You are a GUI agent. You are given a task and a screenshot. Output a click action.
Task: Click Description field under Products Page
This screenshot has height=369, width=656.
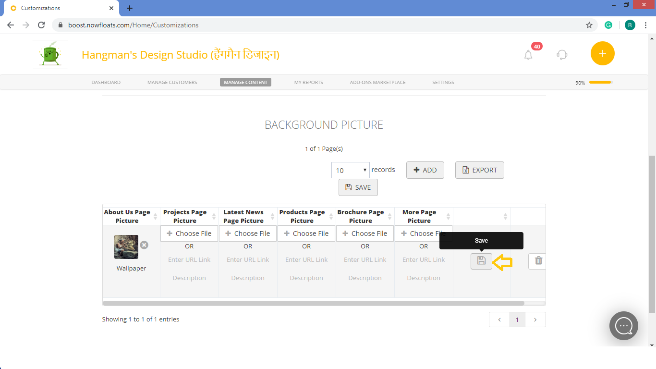[x=306, y=278]
